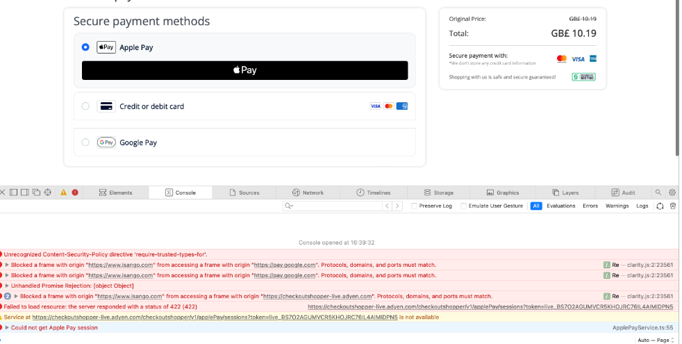The width and height of the screenshot is (682, 344).
Task: Open the Layers tab
Action: (565, 193)
